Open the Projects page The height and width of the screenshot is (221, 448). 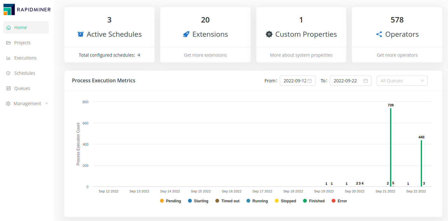point(22,43)
